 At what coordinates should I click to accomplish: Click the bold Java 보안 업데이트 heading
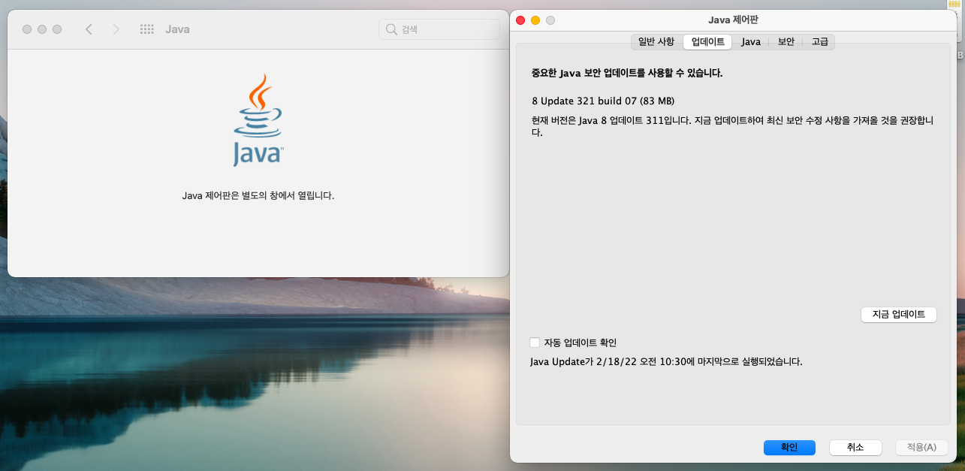[x=626, y=74]
